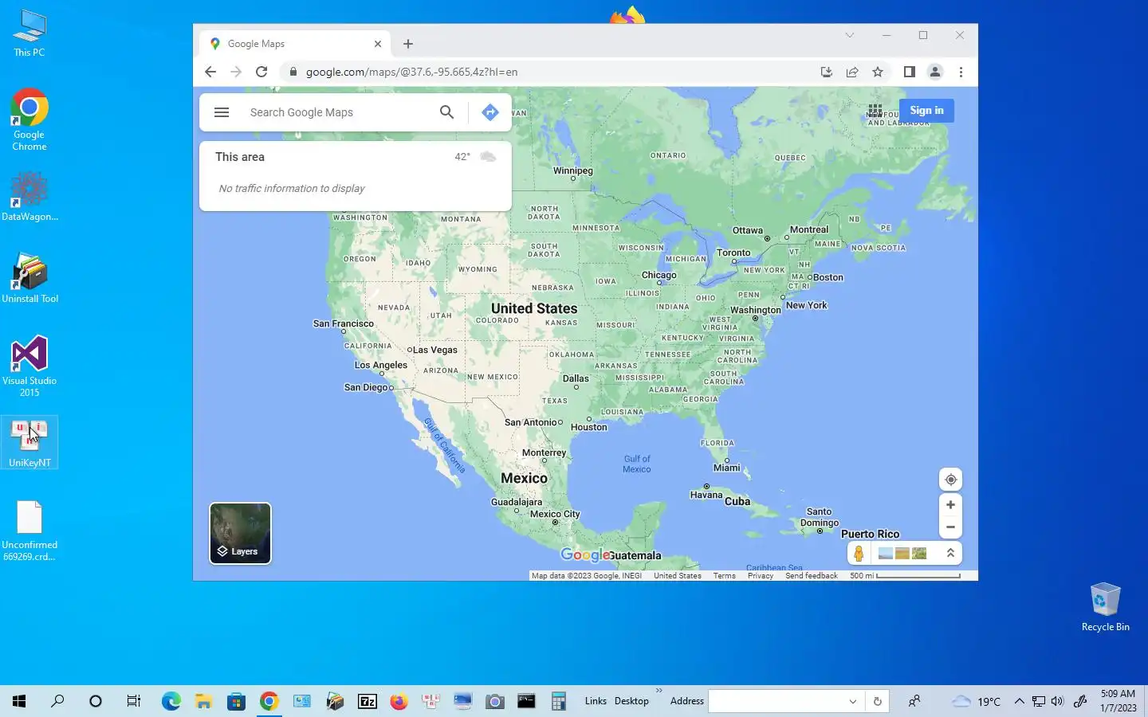
Task: Share this page via address bar icon
Action: (x=852, y=72)
